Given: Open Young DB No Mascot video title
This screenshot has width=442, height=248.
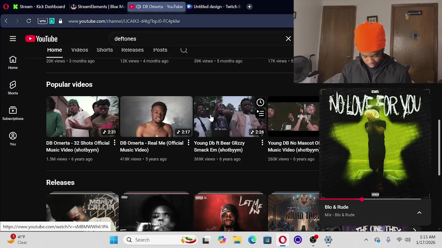Looking at the screenshot, I should (294, 146).
